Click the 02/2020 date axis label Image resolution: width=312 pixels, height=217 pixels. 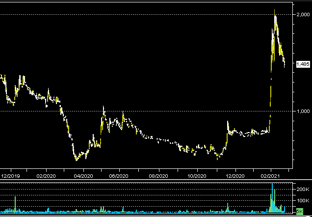47,176
